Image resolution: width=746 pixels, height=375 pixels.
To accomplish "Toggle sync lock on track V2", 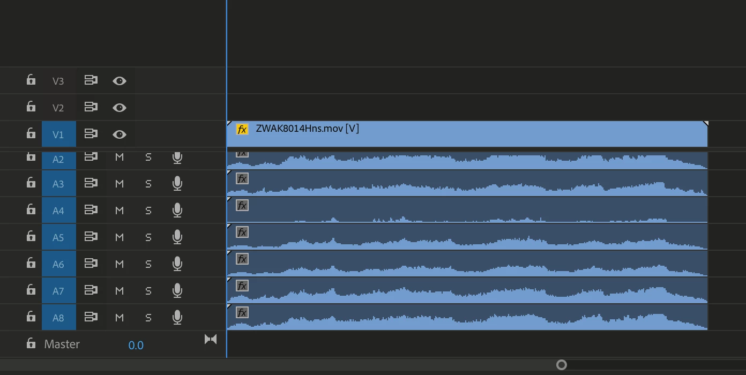I will pos(91,107).
